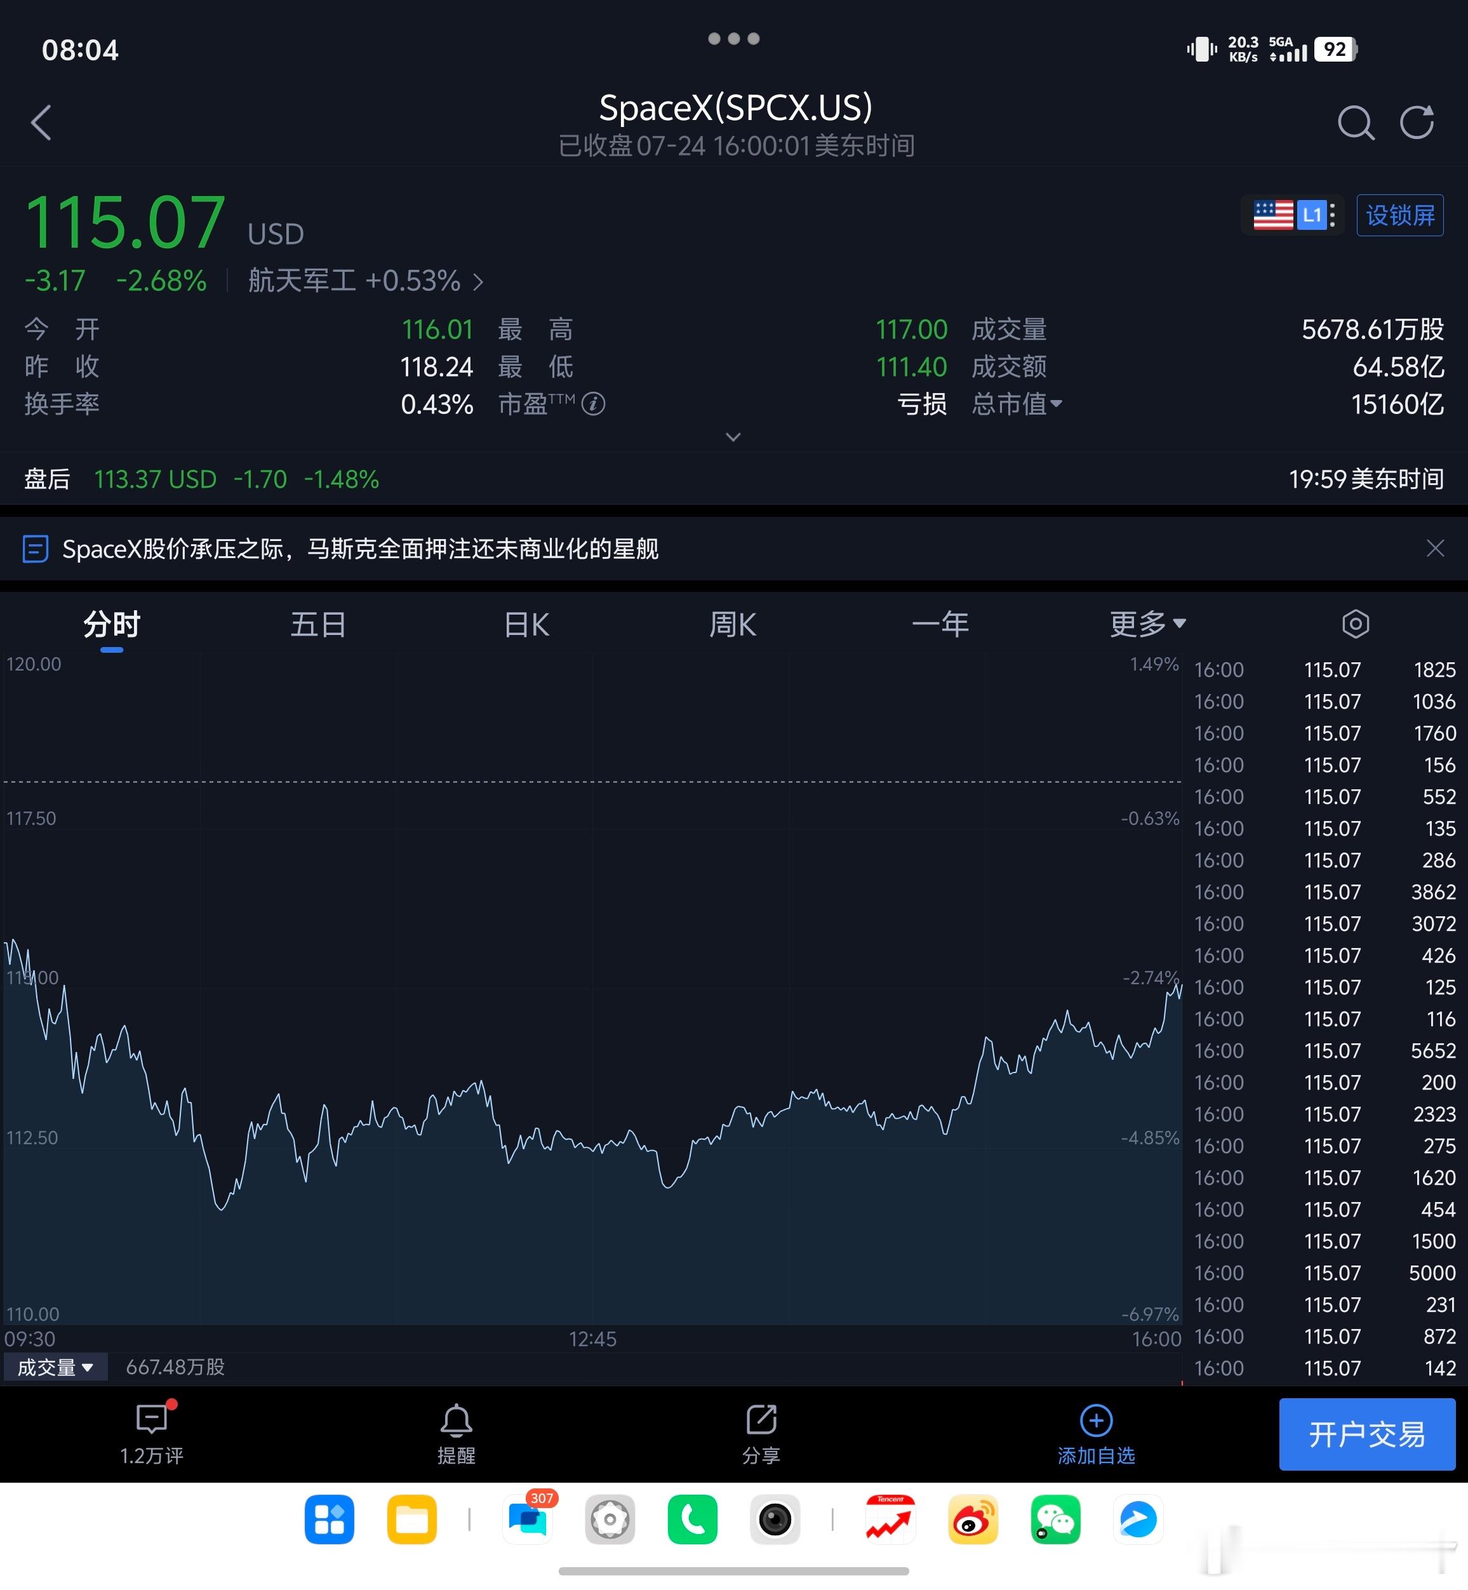Switch to the 一年 chart tab
This screenshot has height=1590, width=1468.
[940, 624]
